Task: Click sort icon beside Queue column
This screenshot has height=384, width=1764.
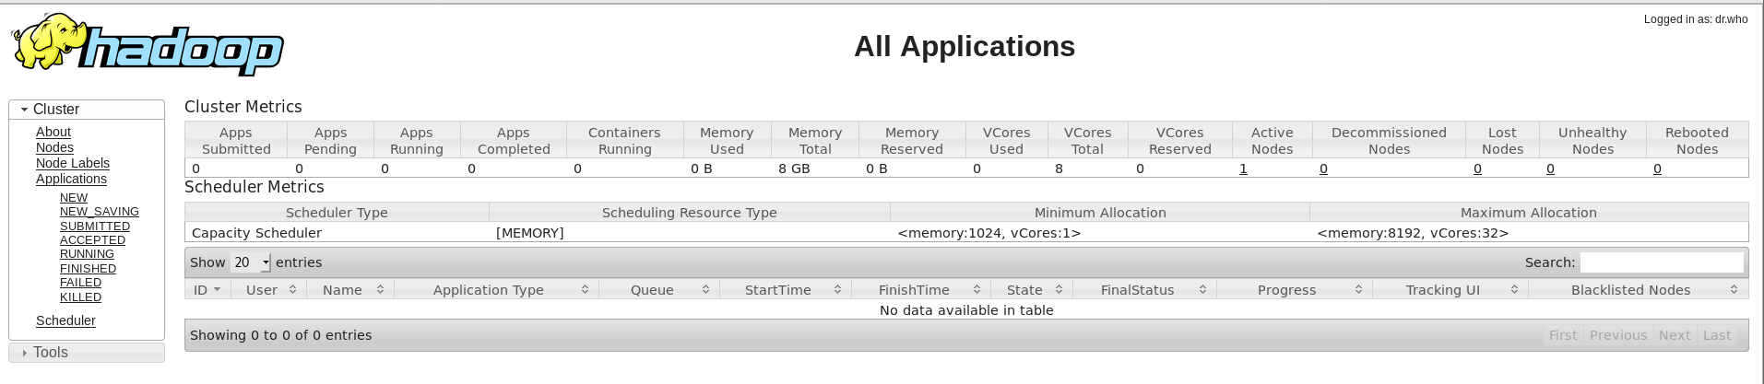Action: click(x=705, y=289)
